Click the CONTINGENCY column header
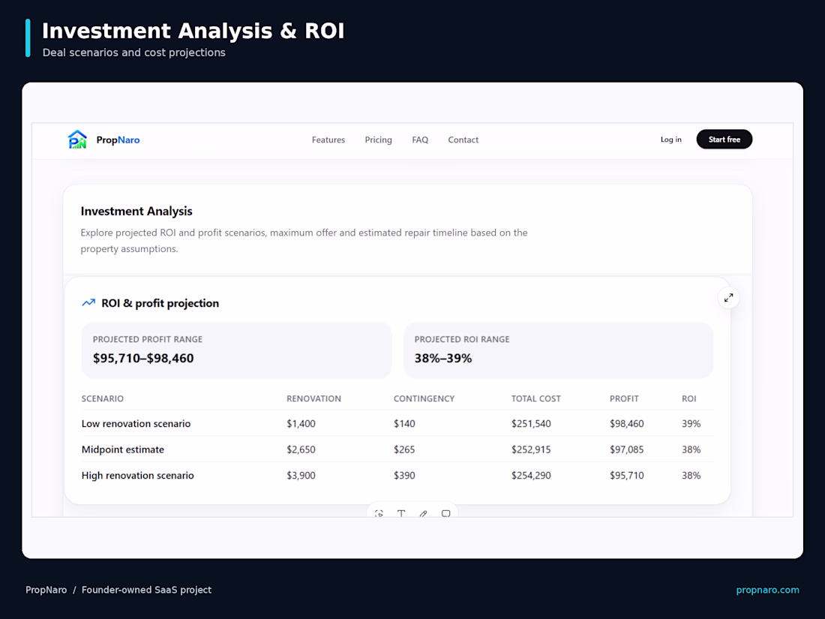The width and height of the screenshot is (825, 619). point(424,398)
